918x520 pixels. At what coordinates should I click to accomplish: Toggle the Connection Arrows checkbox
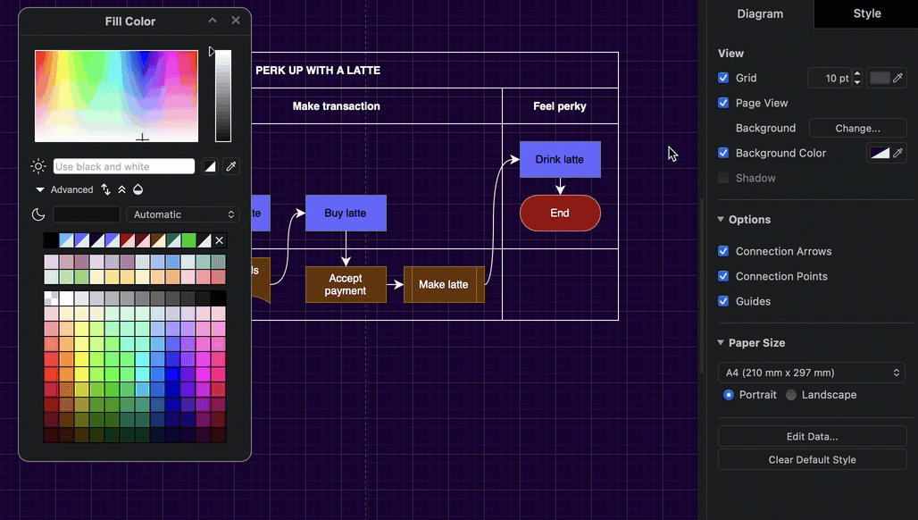coord(723,251)
